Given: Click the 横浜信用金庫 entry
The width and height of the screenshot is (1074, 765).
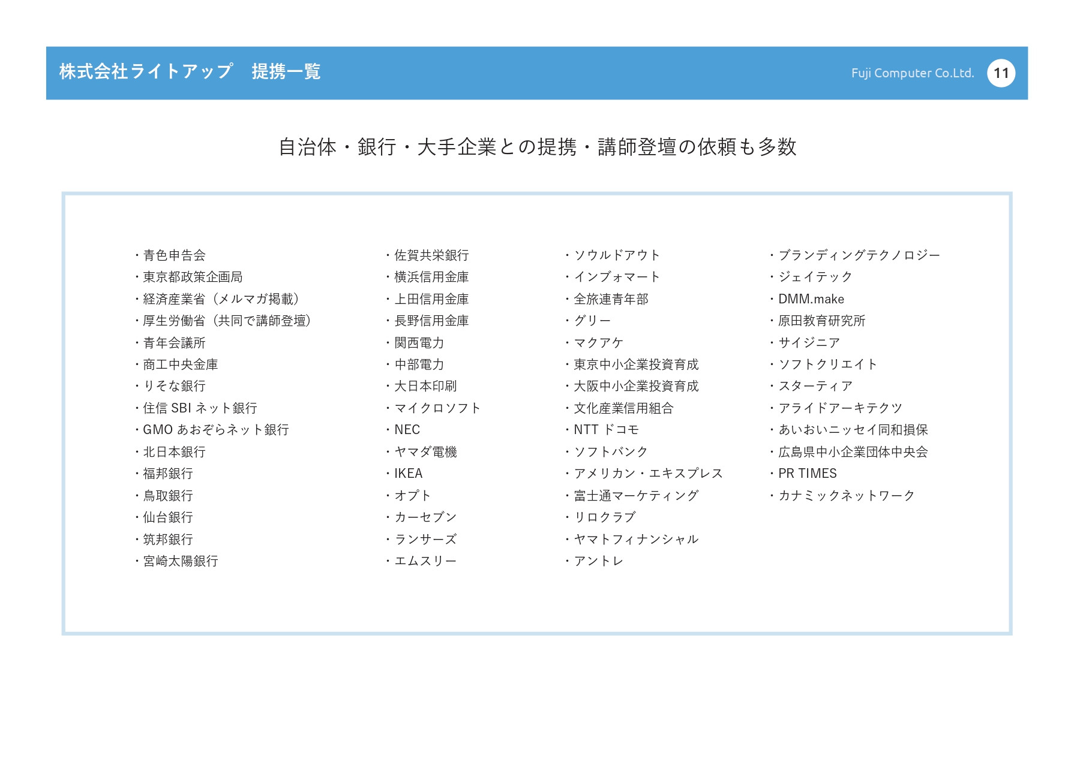Looking at the screenshot, I should click(427, 277).
